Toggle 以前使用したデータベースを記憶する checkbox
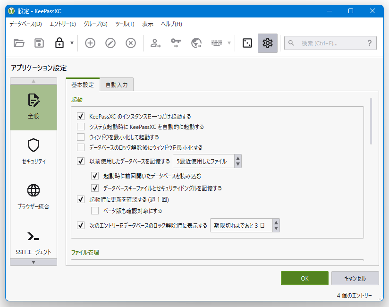 point(81,161)
